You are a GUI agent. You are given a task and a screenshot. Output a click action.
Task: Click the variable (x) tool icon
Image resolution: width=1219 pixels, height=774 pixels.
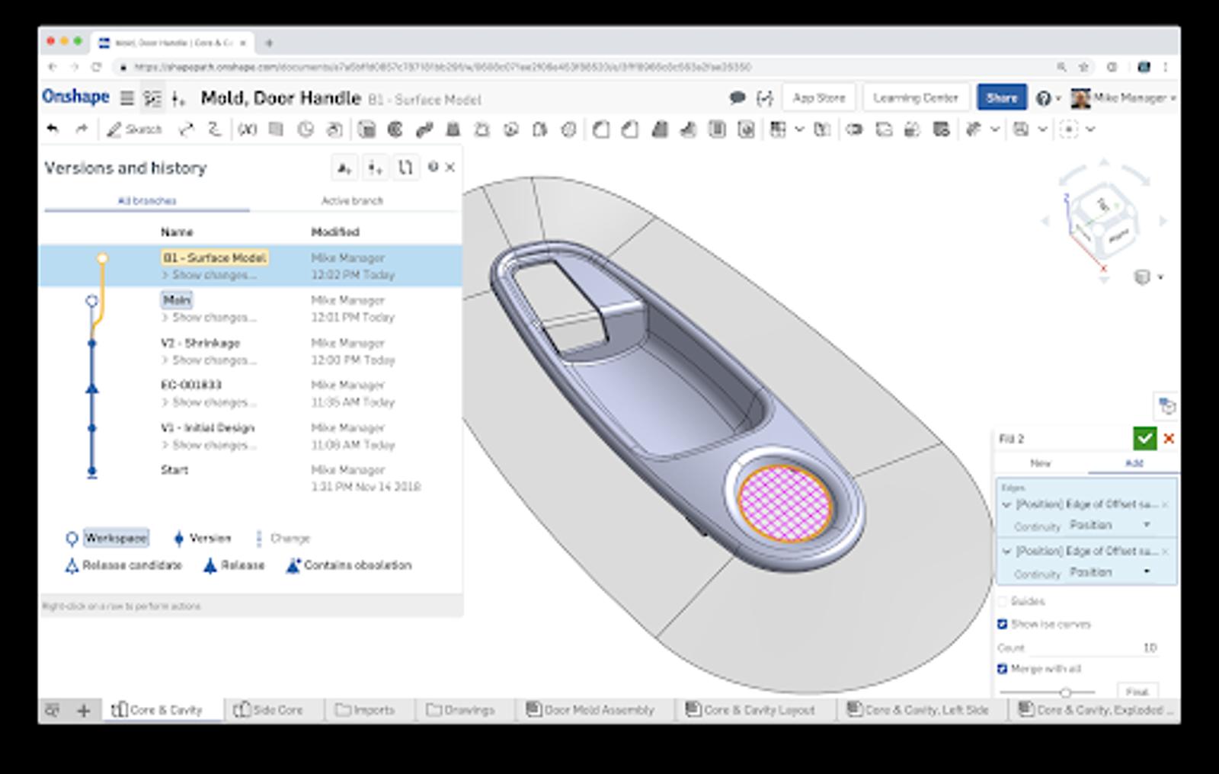[247, 130]
